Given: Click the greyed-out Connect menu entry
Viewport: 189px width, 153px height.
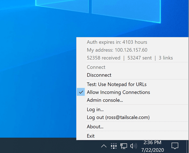Looking at the screenshot, I should click(96, 67).
